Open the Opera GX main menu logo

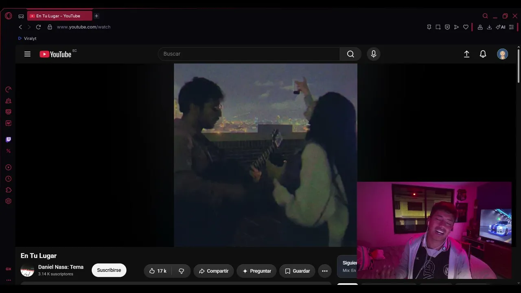[x=9, y=16]
